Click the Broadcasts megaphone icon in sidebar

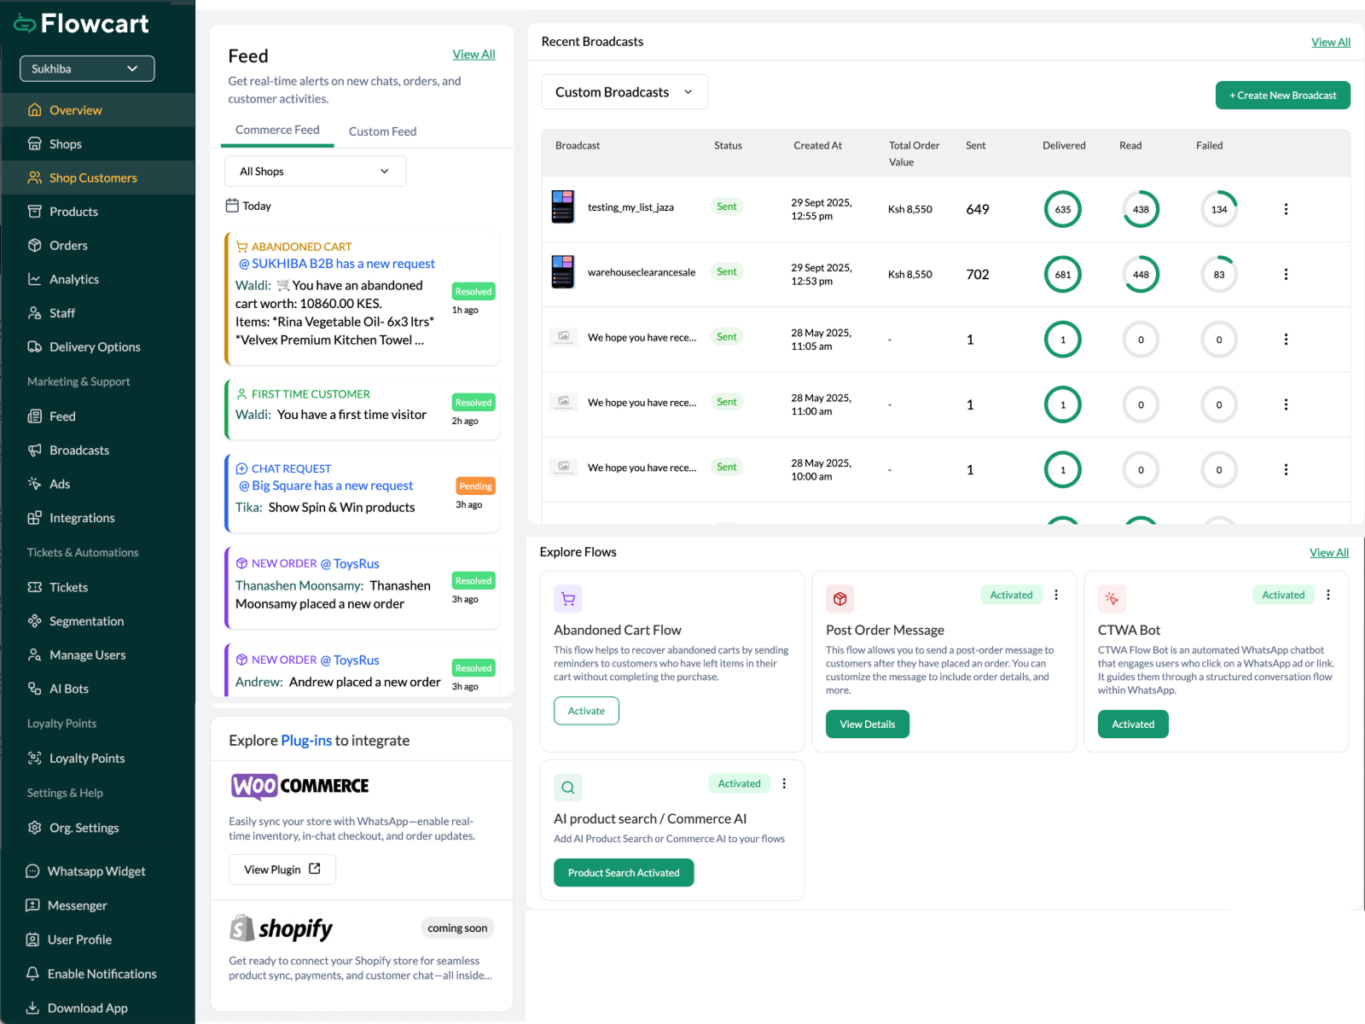[x=34, y=450]
